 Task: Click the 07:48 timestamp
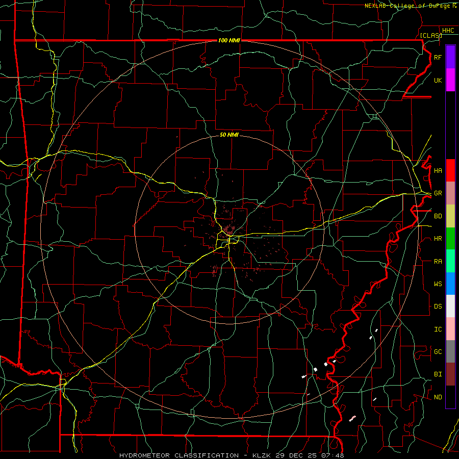coord(332,455)
